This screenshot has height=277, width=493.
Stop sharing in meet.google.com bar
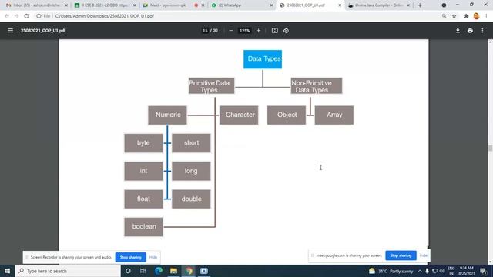tap(401, 255)
